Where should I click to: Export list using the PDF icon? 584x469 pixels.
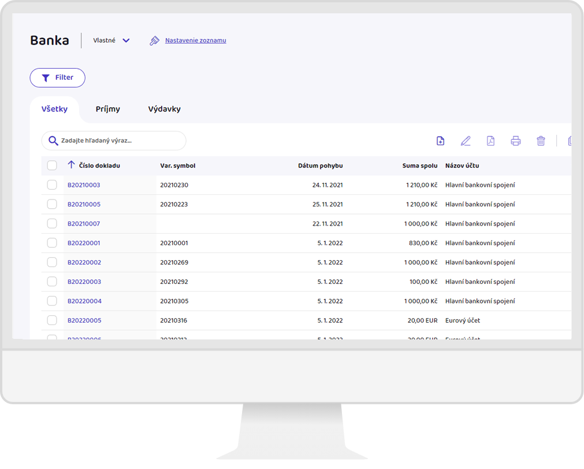[x=490, y=141]
